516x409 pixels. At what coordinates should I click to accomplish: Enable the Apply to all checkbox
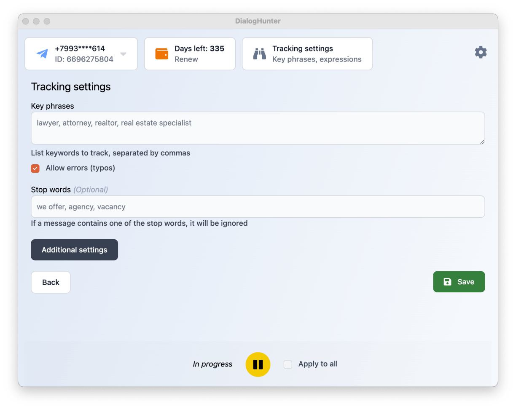point(288,364)
